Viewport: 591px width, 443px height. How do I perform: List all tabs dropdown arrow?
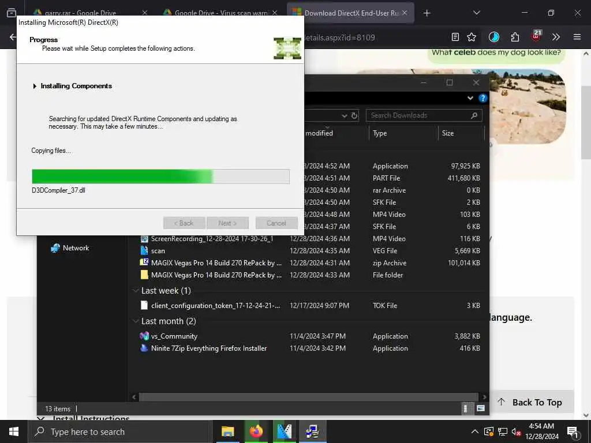(476, 13)
